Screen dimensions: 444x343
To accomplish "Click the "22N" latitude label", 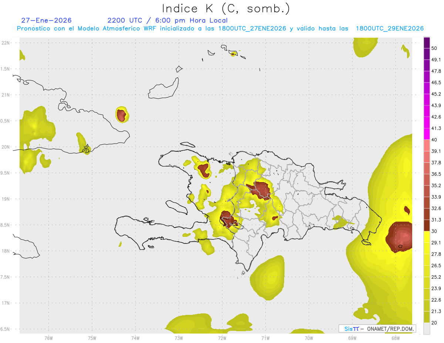I will 6,43.
